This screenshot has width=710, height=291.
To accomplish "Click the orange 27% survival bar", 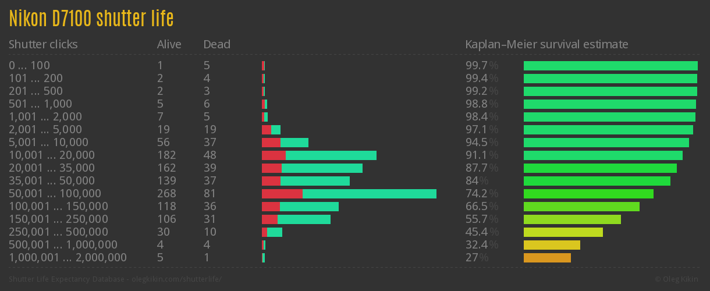I will tap(547, 258).
